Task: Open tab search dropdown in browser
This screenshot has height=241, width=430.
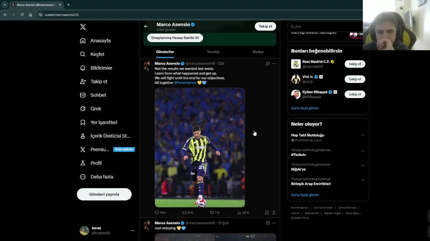Action: point(5,5)
